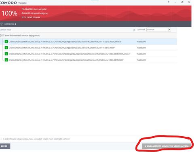Screen dimensions: 194x152
Task: Select the Rendszergazda row text ending in 0003\amd64
Action: [70, 54]
